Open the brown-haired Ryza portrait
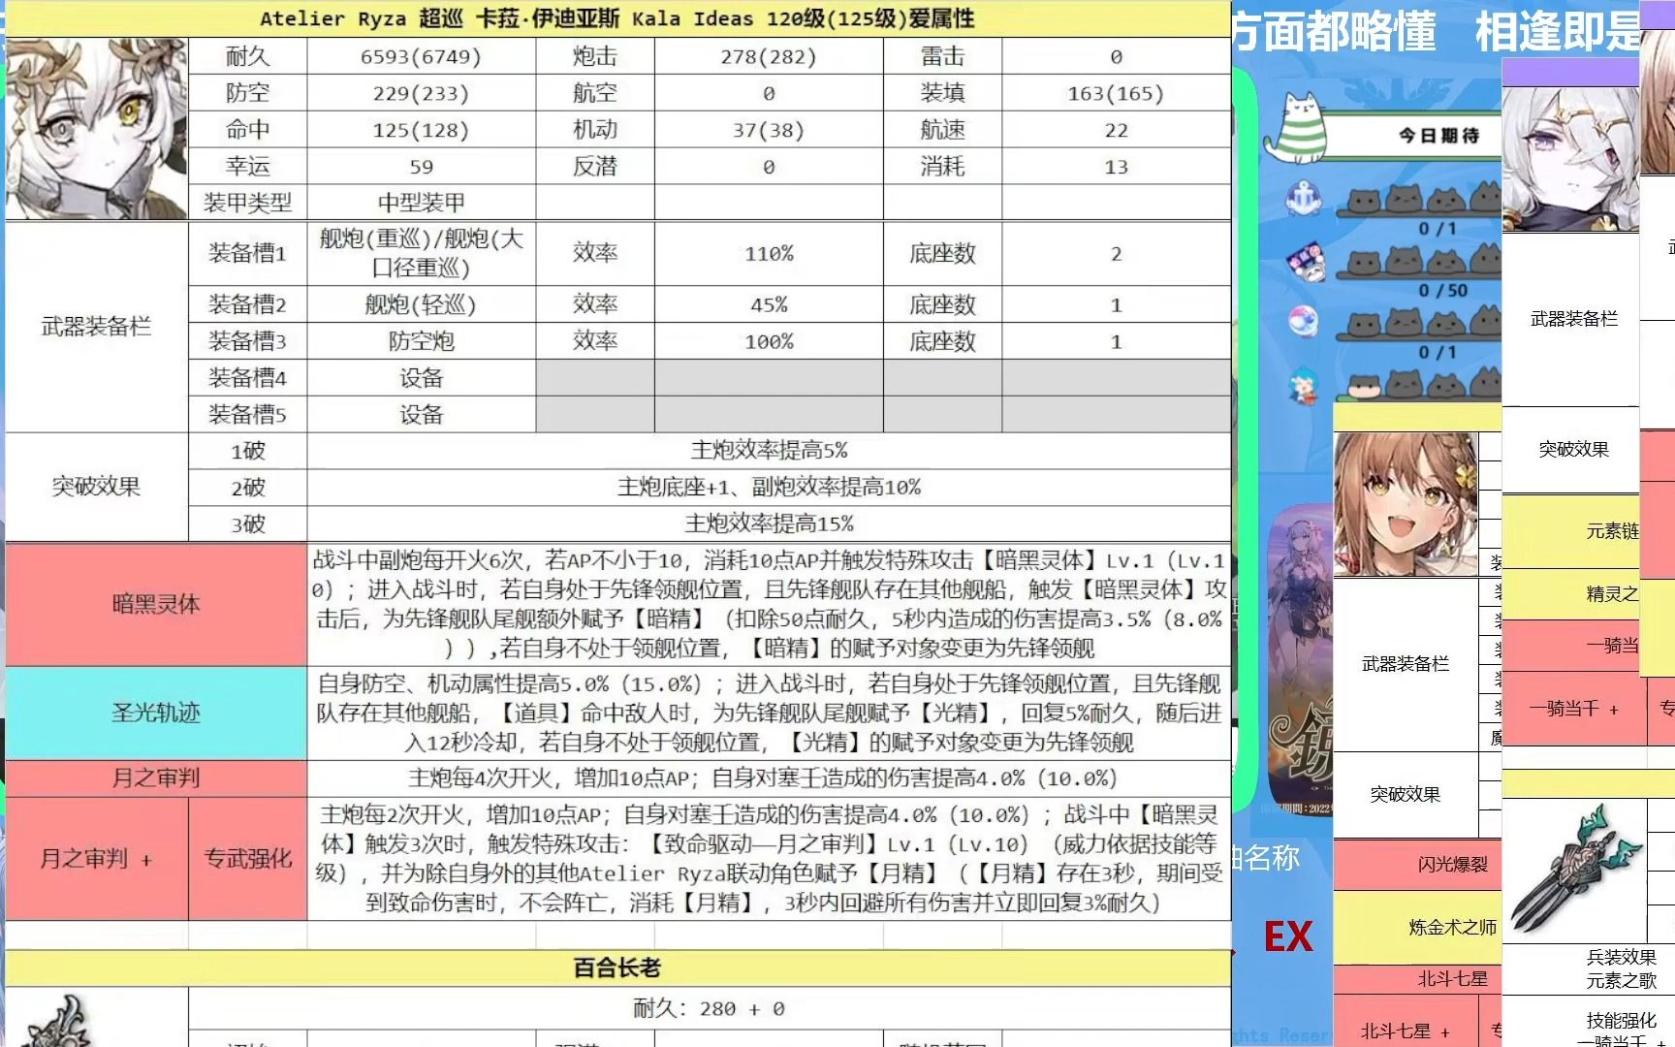The height and width of the screenshot is (1047, 1675). (1406, 504)
